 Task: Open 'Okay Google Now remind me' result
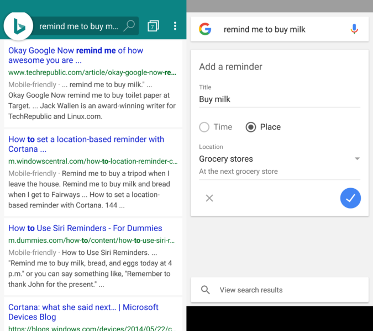pos(76,55)
